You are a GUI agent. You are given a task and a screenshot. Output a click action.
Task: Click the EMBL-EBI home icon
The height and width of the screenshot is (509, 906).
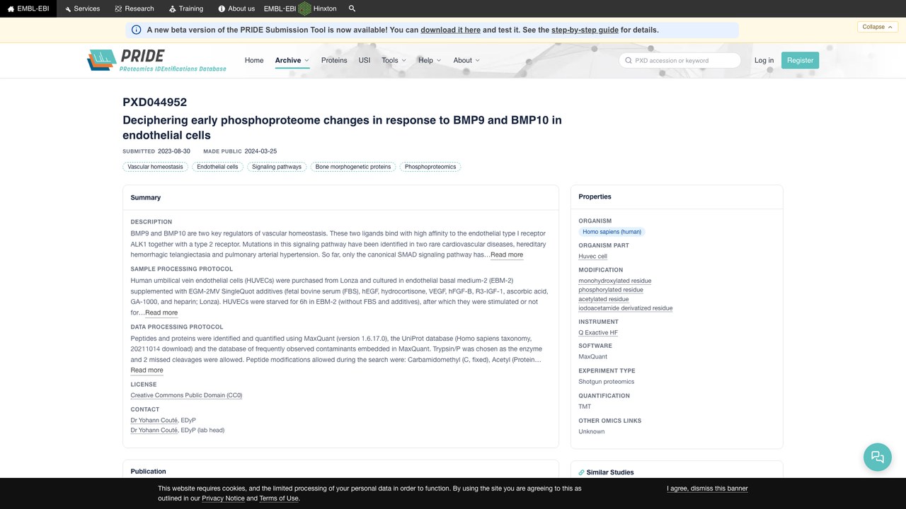11,8
